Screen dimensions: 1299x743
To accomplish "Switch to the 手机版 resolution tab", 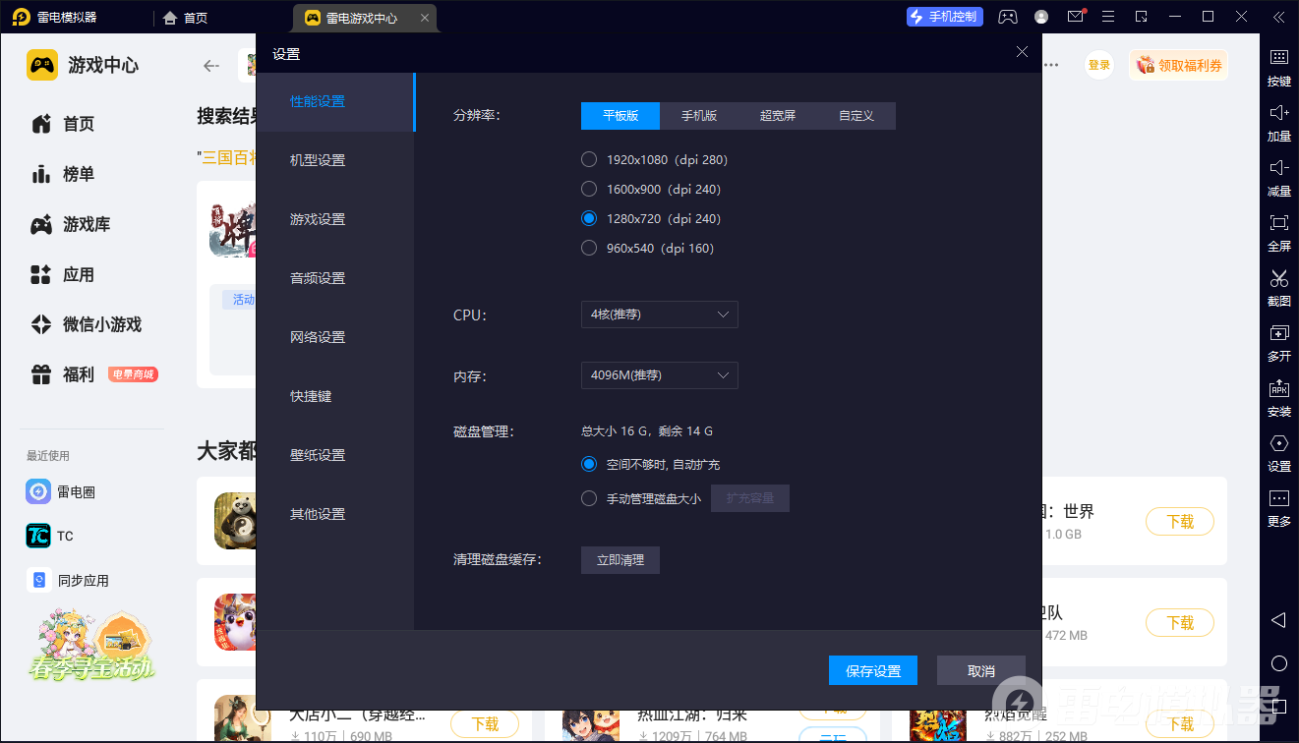I will [699, 116].
